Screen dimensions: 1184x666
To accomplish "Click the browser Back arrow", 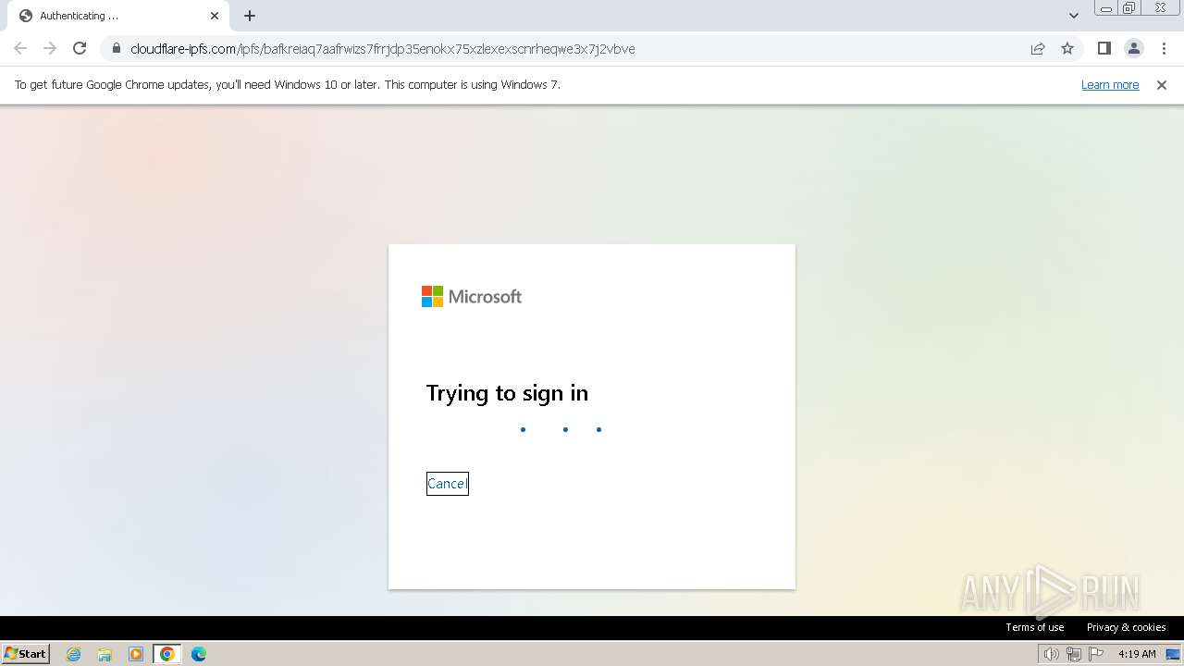I will pos(20,48).
